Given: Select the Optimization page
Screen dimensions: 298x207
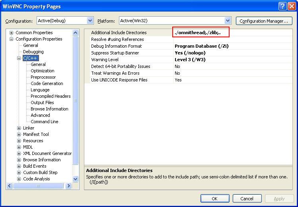Looking at the screenshot, I should (43, 71).
